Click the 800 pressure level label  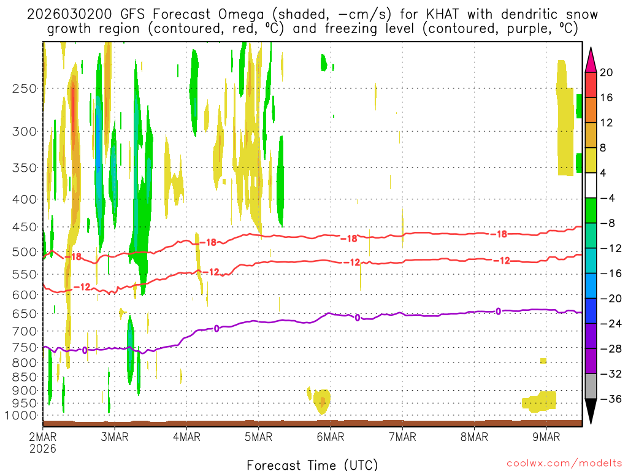pos(25,363)
